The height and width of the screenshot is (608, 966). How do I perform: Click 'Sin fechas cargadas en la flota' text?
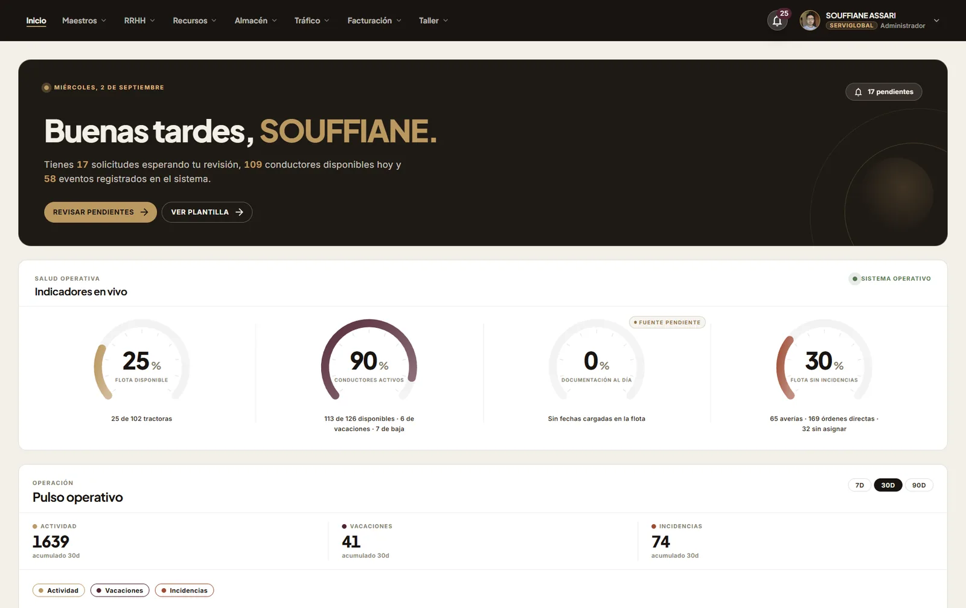[x=597, y=418]
